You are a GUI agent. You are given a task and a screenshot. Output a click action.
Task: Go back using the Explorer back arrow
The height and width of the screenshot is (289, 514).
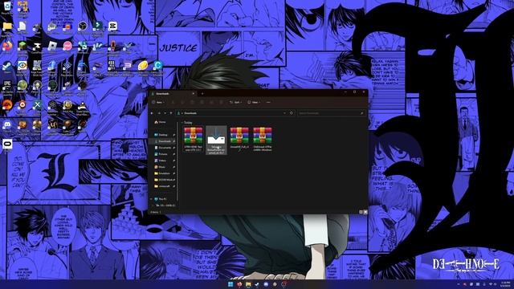[x=152, y=113]
